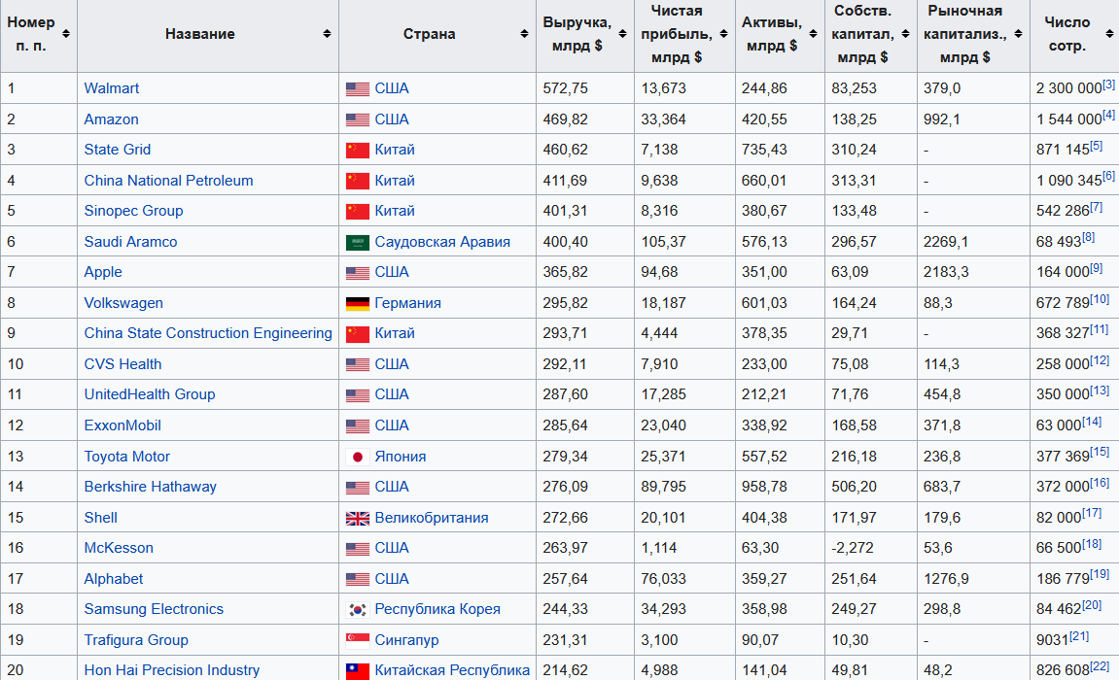Sort by Страна column sort icon

tap(524, 34)
